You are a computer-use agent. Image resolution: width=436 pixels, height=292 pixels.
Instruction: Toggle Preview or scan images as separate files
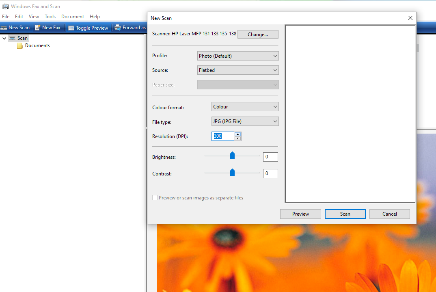[155, 198]
